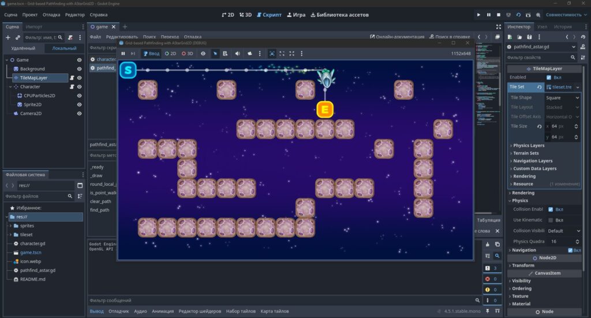The image size is (591, 318).
Task: Reset the Tile Set property to default
Action: pos(540,87)
